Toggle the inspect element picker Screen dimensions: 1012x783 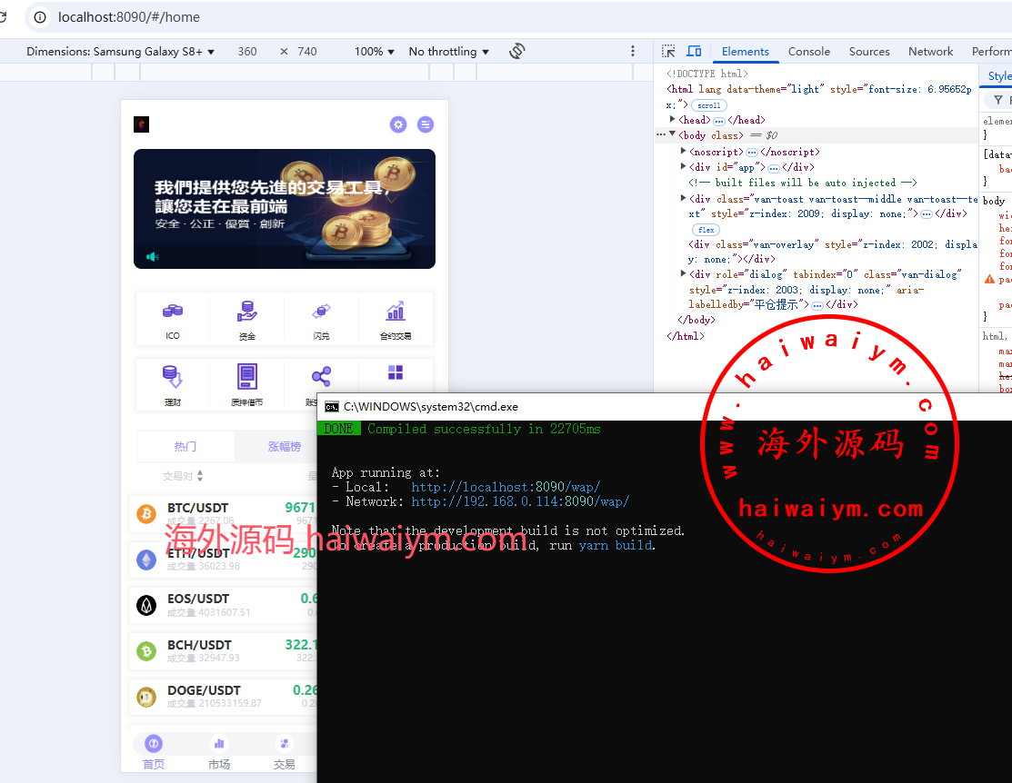click(668, 52)
